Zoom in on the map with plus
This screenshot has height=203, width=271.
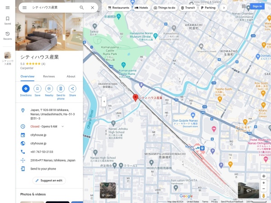(264, 183)
